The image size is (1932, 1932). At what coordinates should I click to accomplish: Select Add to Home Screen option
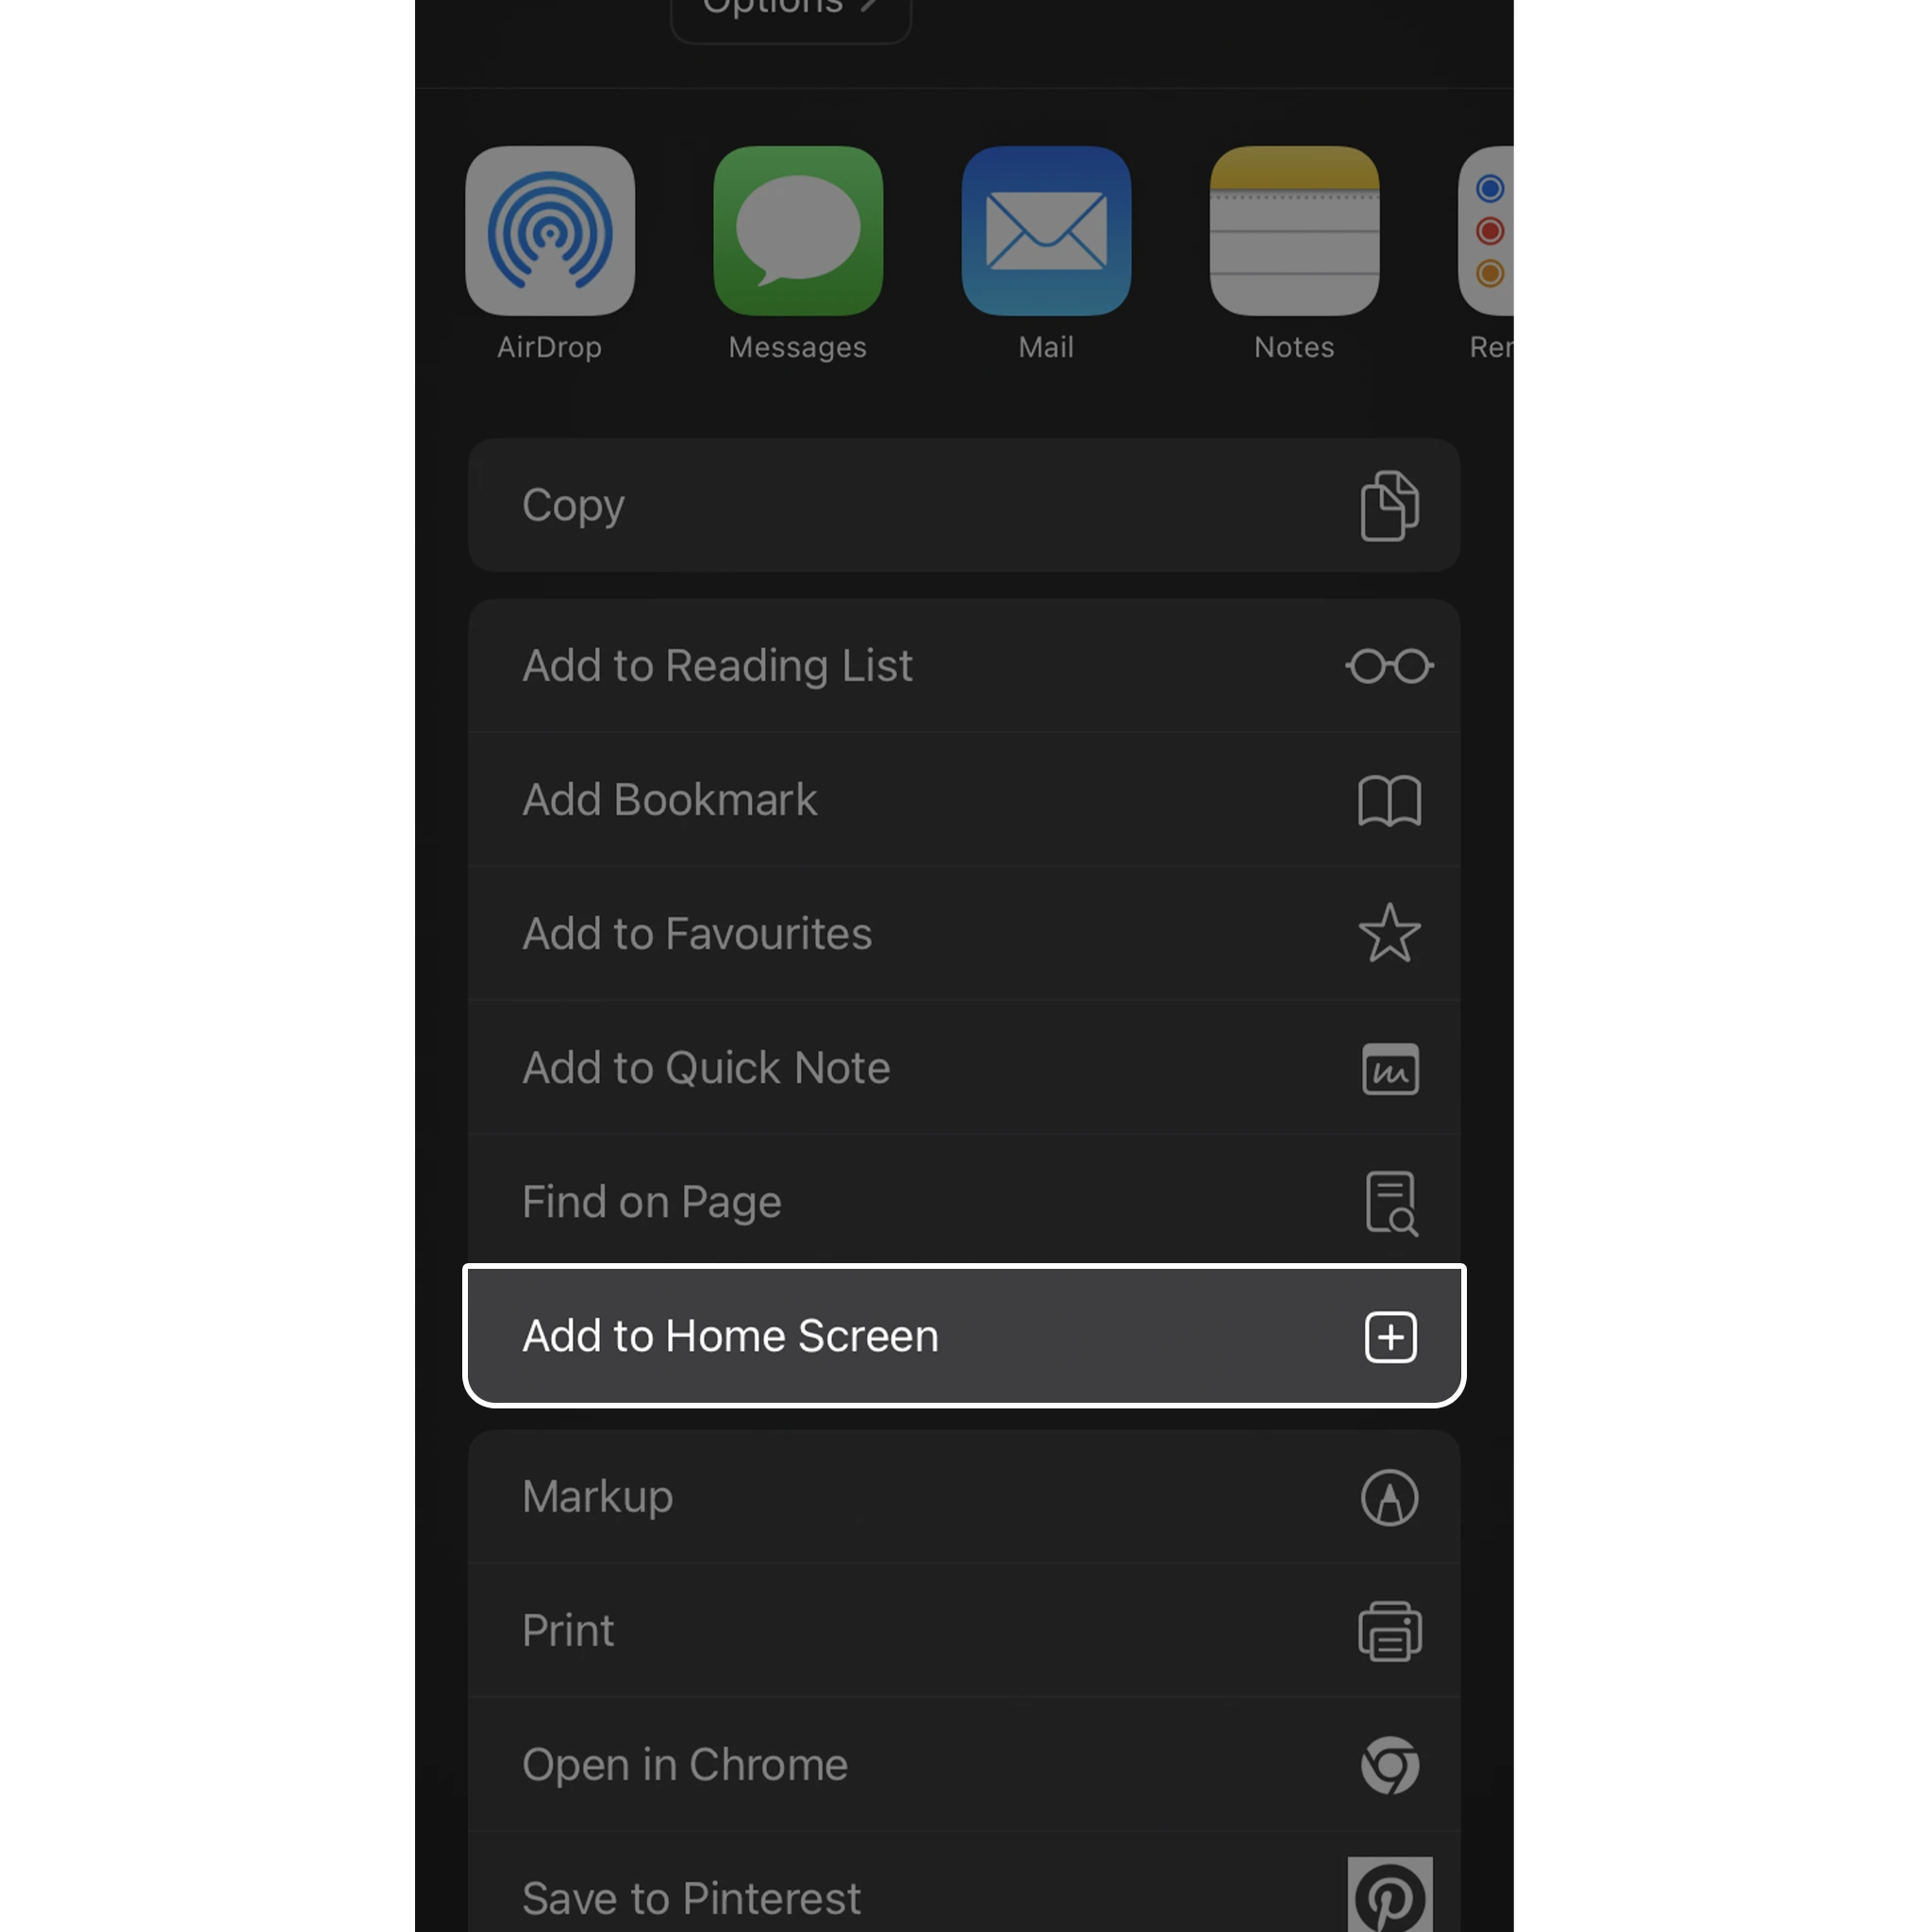[964, 1334]
